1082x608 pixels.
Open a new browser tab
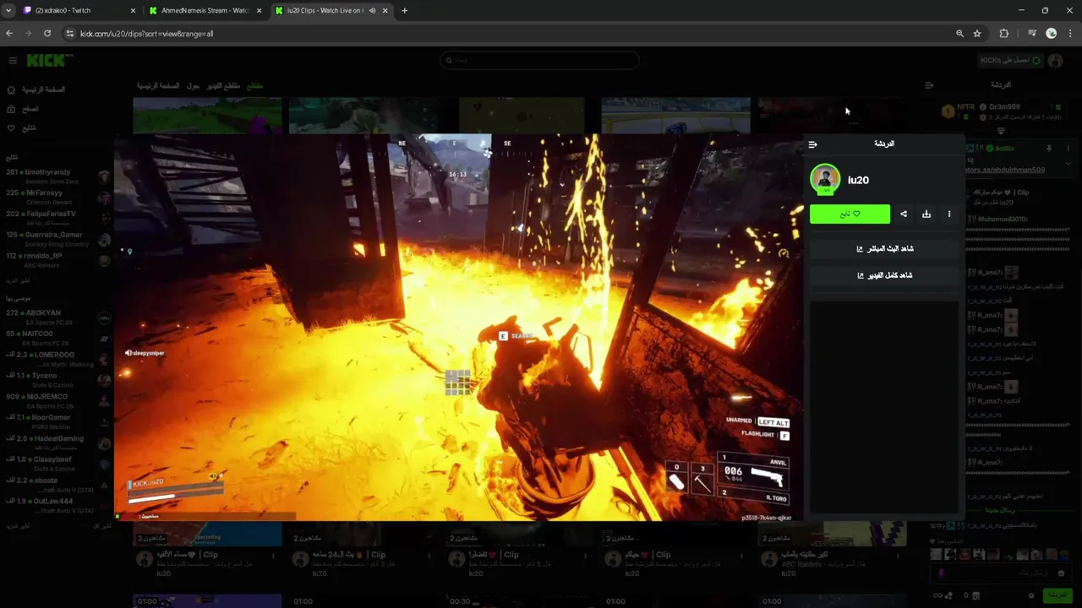click(x=404, y=11)
